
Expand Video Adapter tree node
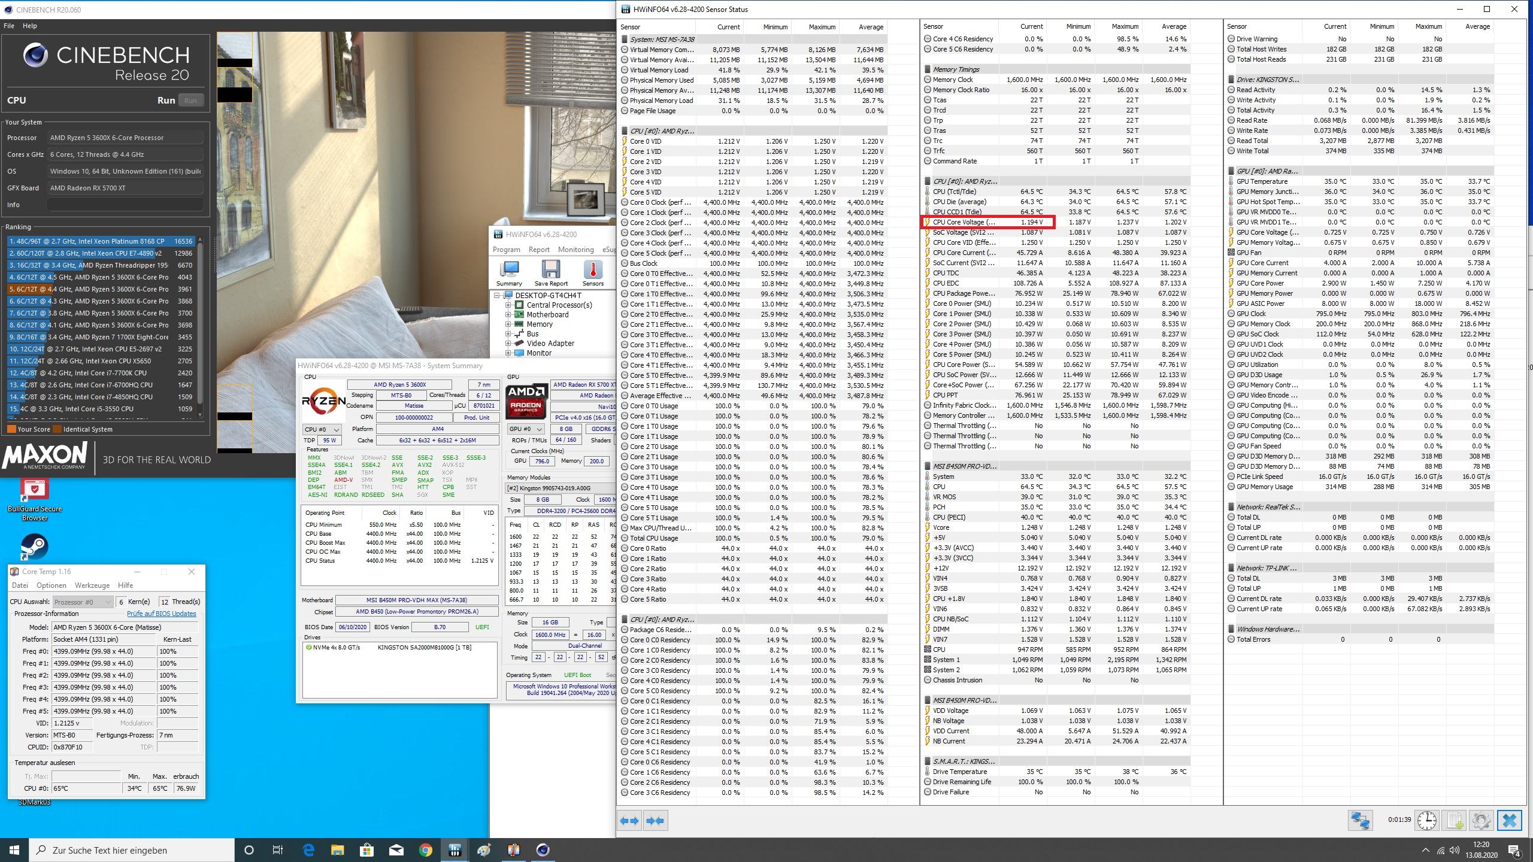click(x=508, y=343)
